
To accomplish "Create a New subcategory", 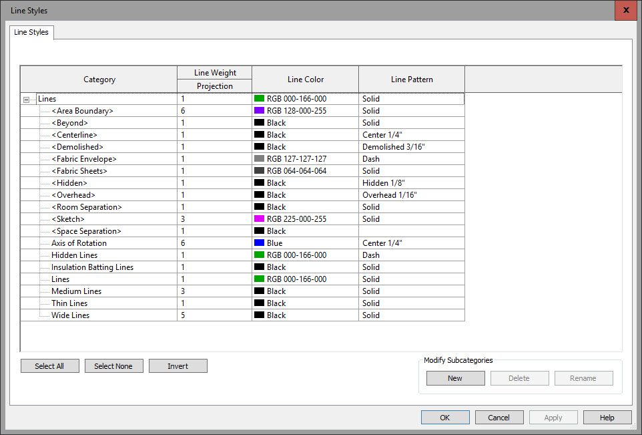I will coord(455,378).
